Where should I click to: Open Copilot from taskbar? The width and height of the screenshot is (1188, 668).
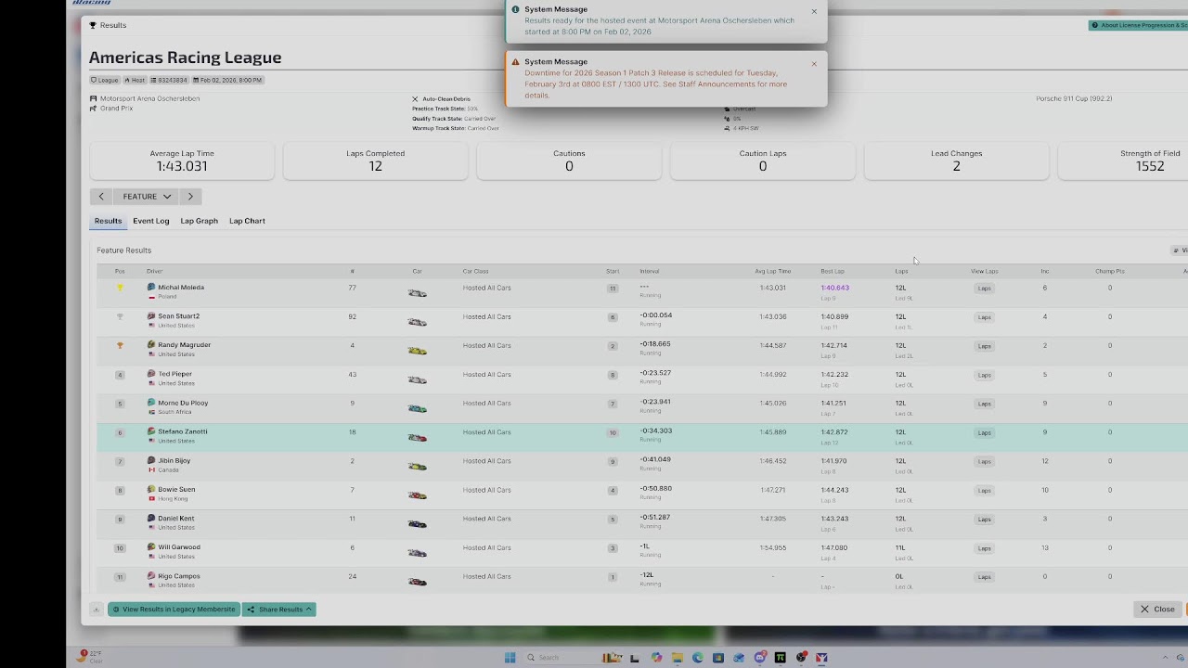coord(656,657)
